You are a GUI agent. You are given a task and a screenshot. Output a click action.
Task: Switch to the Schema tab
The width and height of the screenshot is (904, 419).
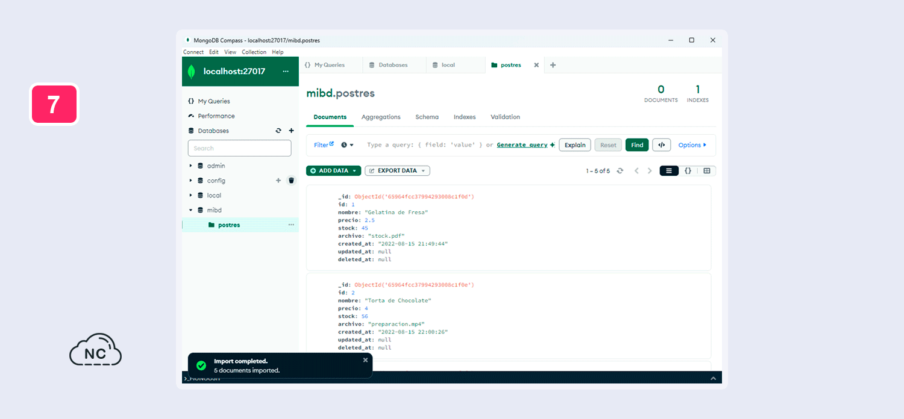(427, 117)
